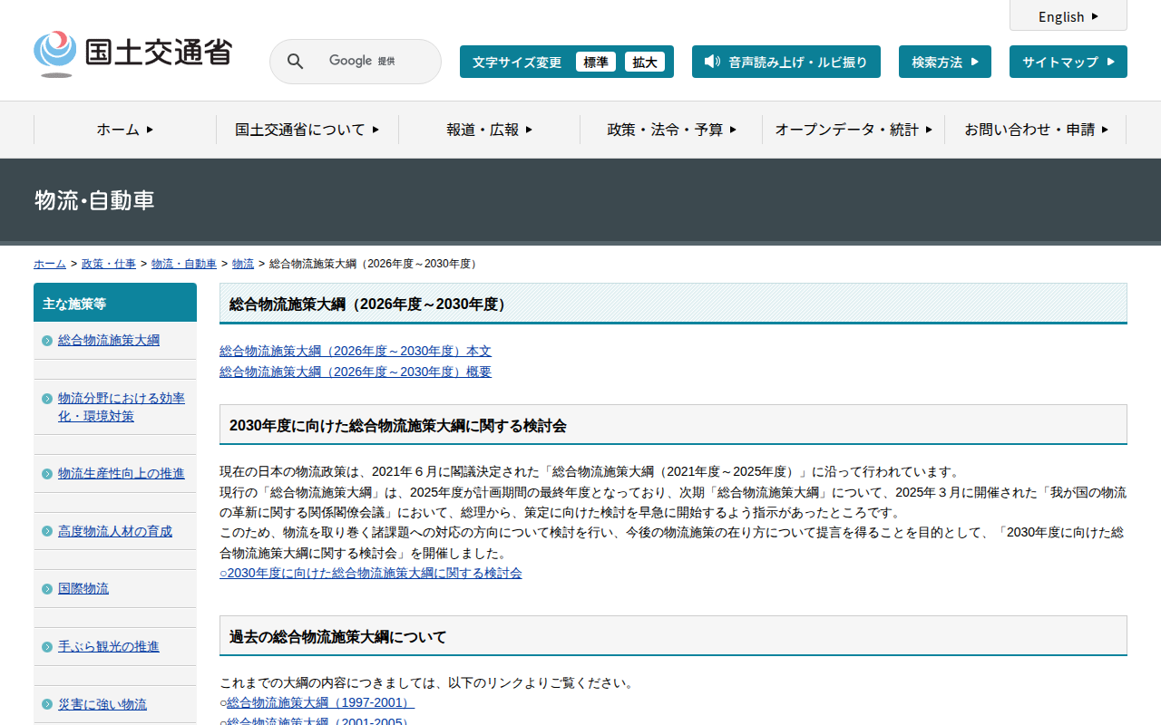Viewport: 1161px width, 725px height.
Task: Expand the 国土交通省について menu
Action: click(307, 130)
